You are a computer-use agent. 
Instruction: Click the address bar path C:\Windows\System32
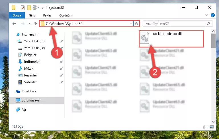point(64,24)
